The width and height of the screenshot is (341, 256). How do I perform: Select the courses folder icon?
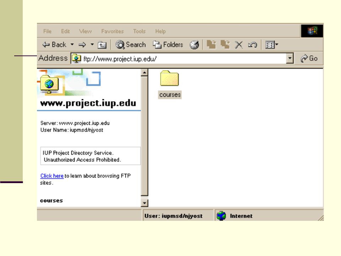point(170,78)
